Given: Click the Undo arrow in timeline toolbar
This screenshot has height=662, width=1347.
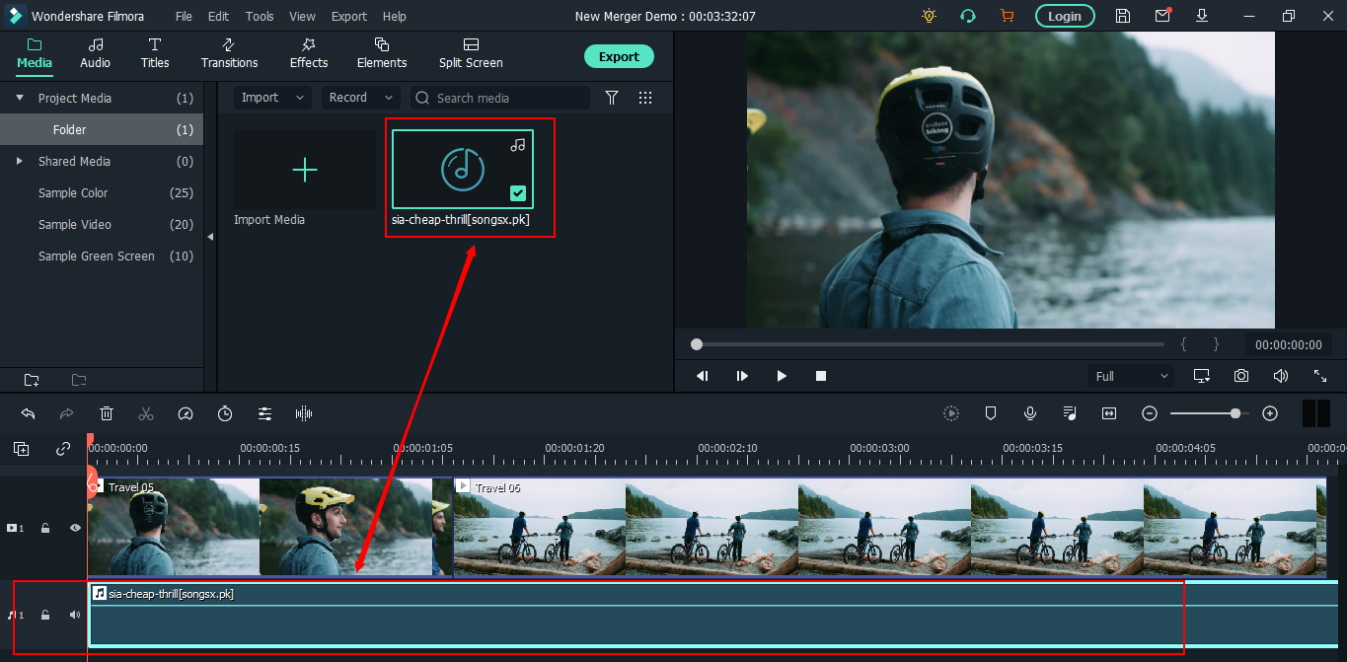Looking at the screenshot, I should [28, 413].
